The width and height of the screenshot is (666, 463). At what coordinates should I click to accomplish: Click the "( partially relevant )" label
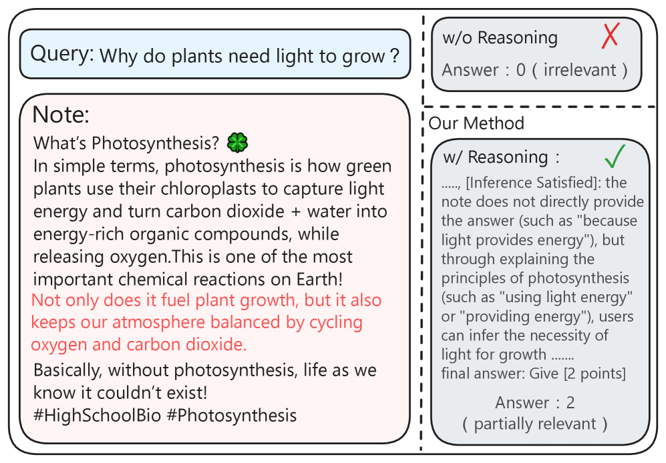tap(534, 424)
